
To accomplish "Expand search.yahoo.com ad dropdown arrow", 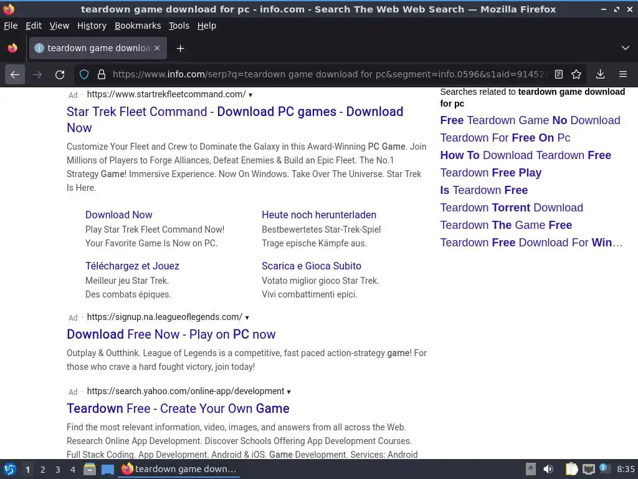I will [289, 392].
